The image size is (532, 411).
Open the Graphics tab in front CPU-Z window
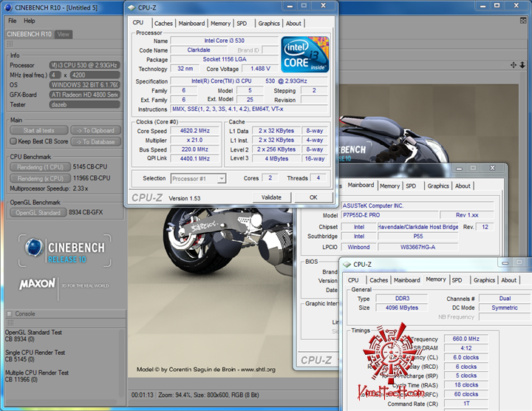pos(269,24)
